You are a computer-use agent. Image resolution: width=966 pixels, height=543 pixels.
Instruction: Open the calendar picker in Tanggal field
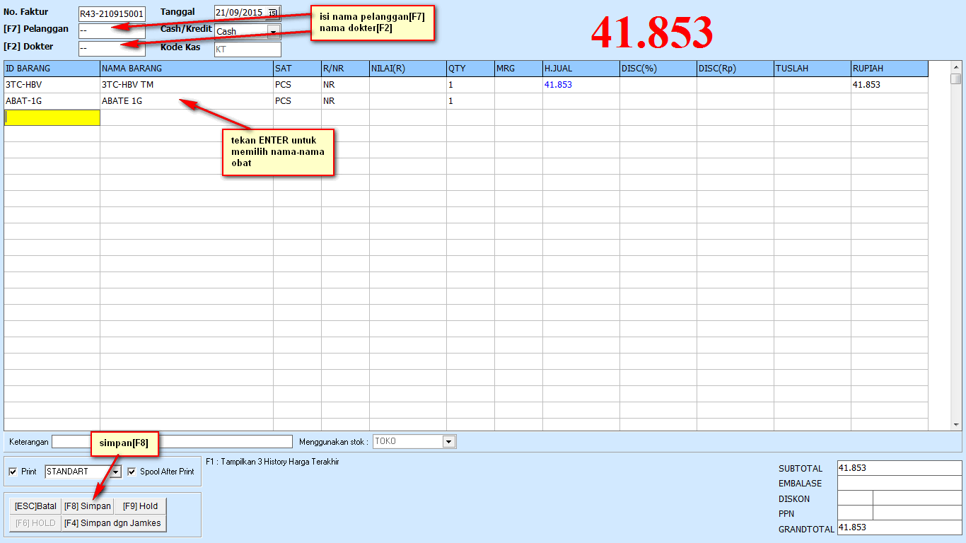click(x=273, y=13)
